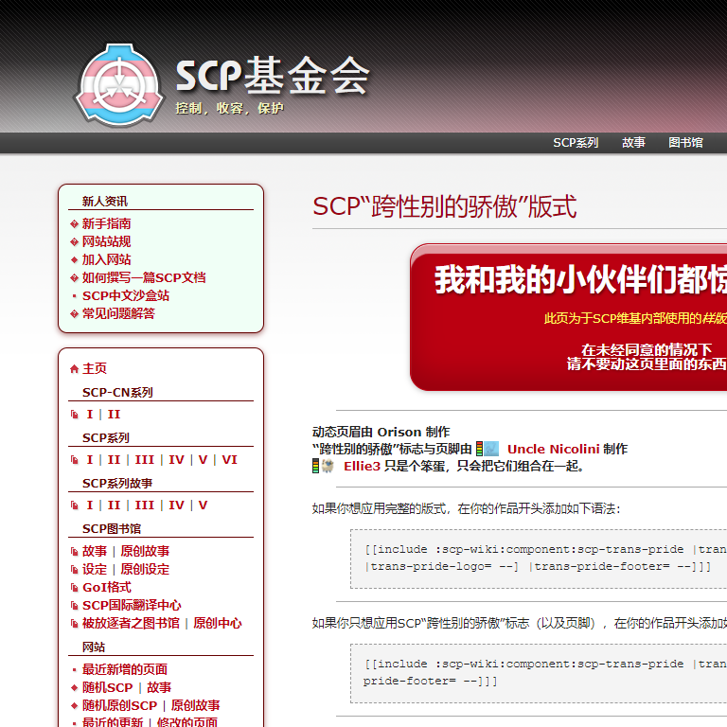Open the Uncle Nicolini user profile link

(x=553, y=449)
